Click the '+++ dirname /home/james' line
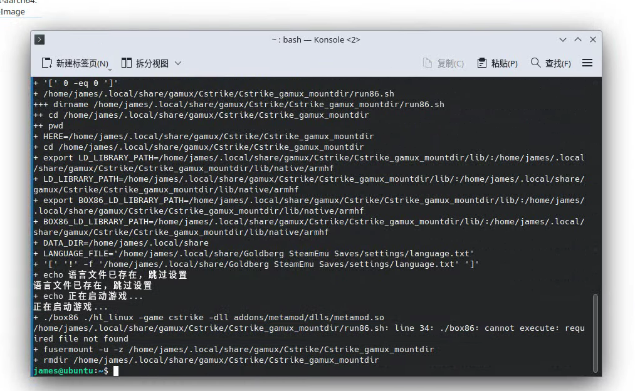The width and height of the screenshot is (635, 391). (239, 105)
